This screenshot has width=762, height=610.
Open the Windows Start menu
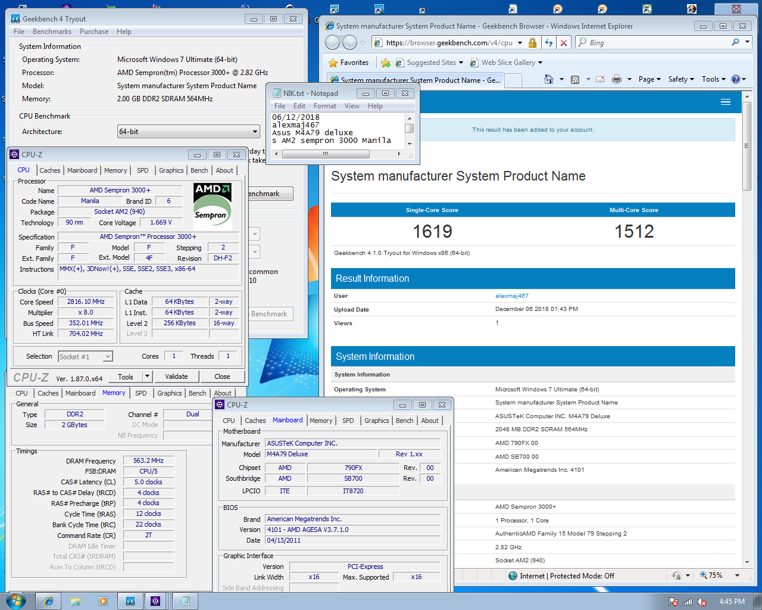tap(15, 600)
